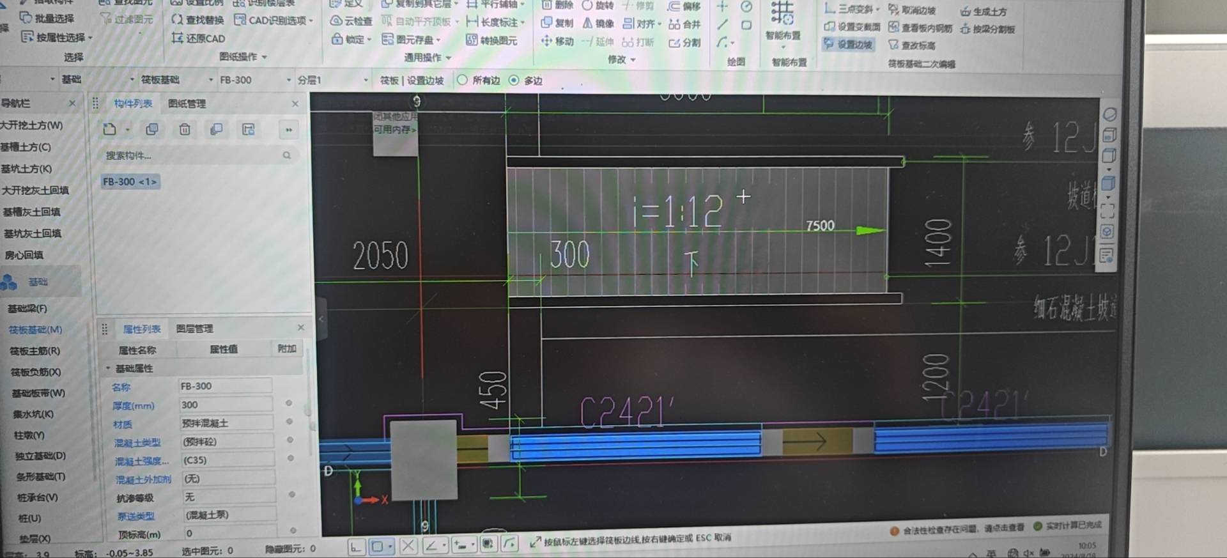
Task: Click the copy component icon in 构件列表
Action: tap(152, 130)
